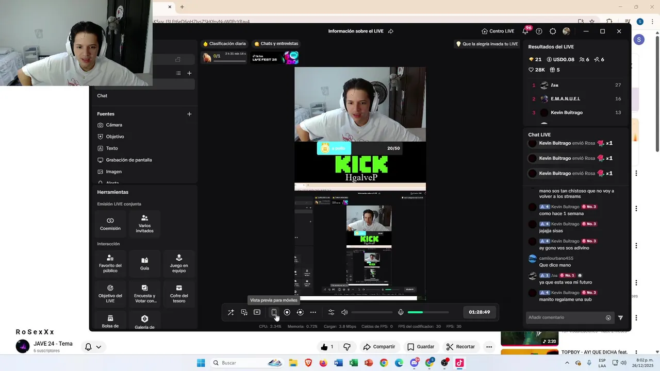Screen dimensions: 660x371
Task: Dislike the YouTube video
Action: coord(347,347)
